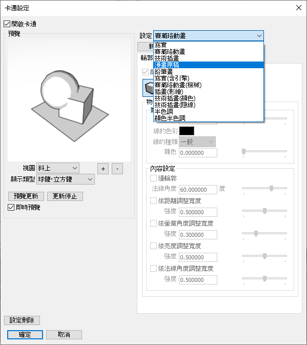The width and height of the screenshot is (307, 345).
Task: Open the 顯示類型 dropdown
Action: point(66,179)
